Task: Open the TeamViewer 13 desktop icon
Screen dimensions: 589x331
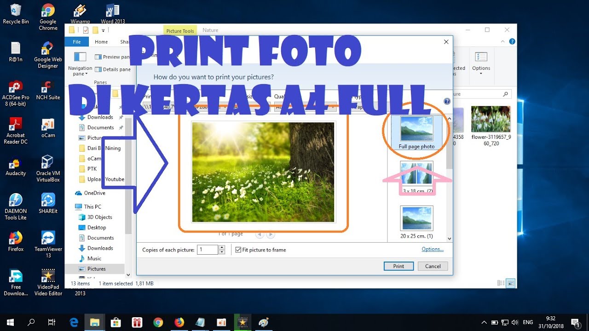Action: pyautogui.click(x=48, y=238)
